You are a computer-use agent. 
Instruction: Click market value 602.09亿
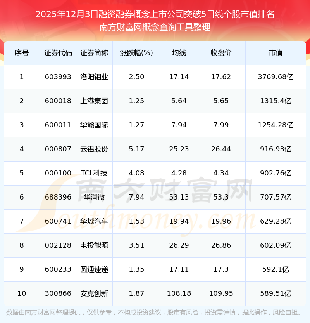(276, 245)
